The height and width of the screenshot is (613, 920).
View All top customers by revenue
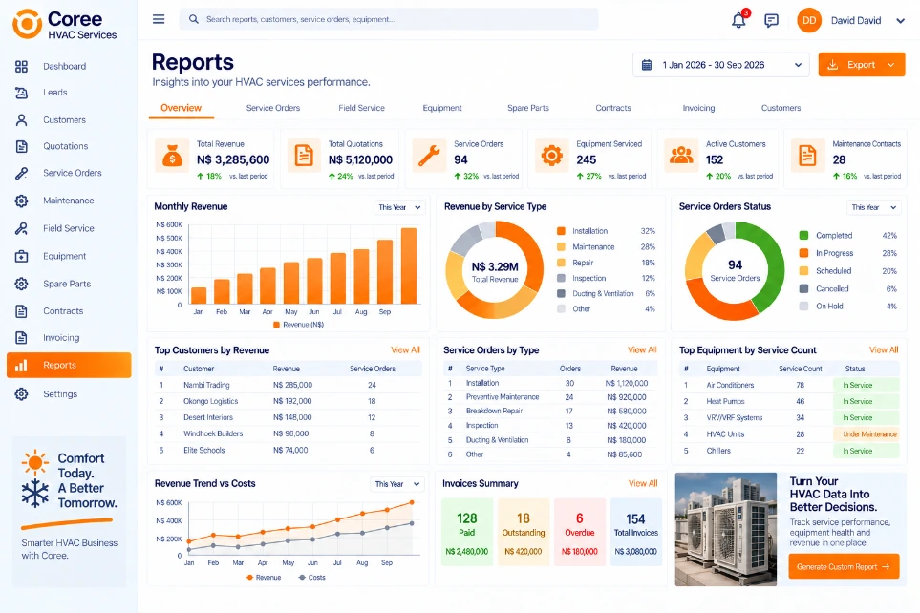(x=405, y=350)
